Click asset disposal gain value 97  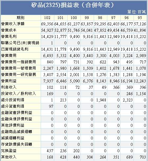(51, 107)
